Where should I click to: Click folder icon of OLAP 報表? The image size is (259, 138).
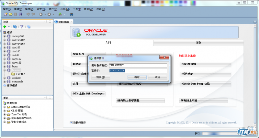coord(9,111)
